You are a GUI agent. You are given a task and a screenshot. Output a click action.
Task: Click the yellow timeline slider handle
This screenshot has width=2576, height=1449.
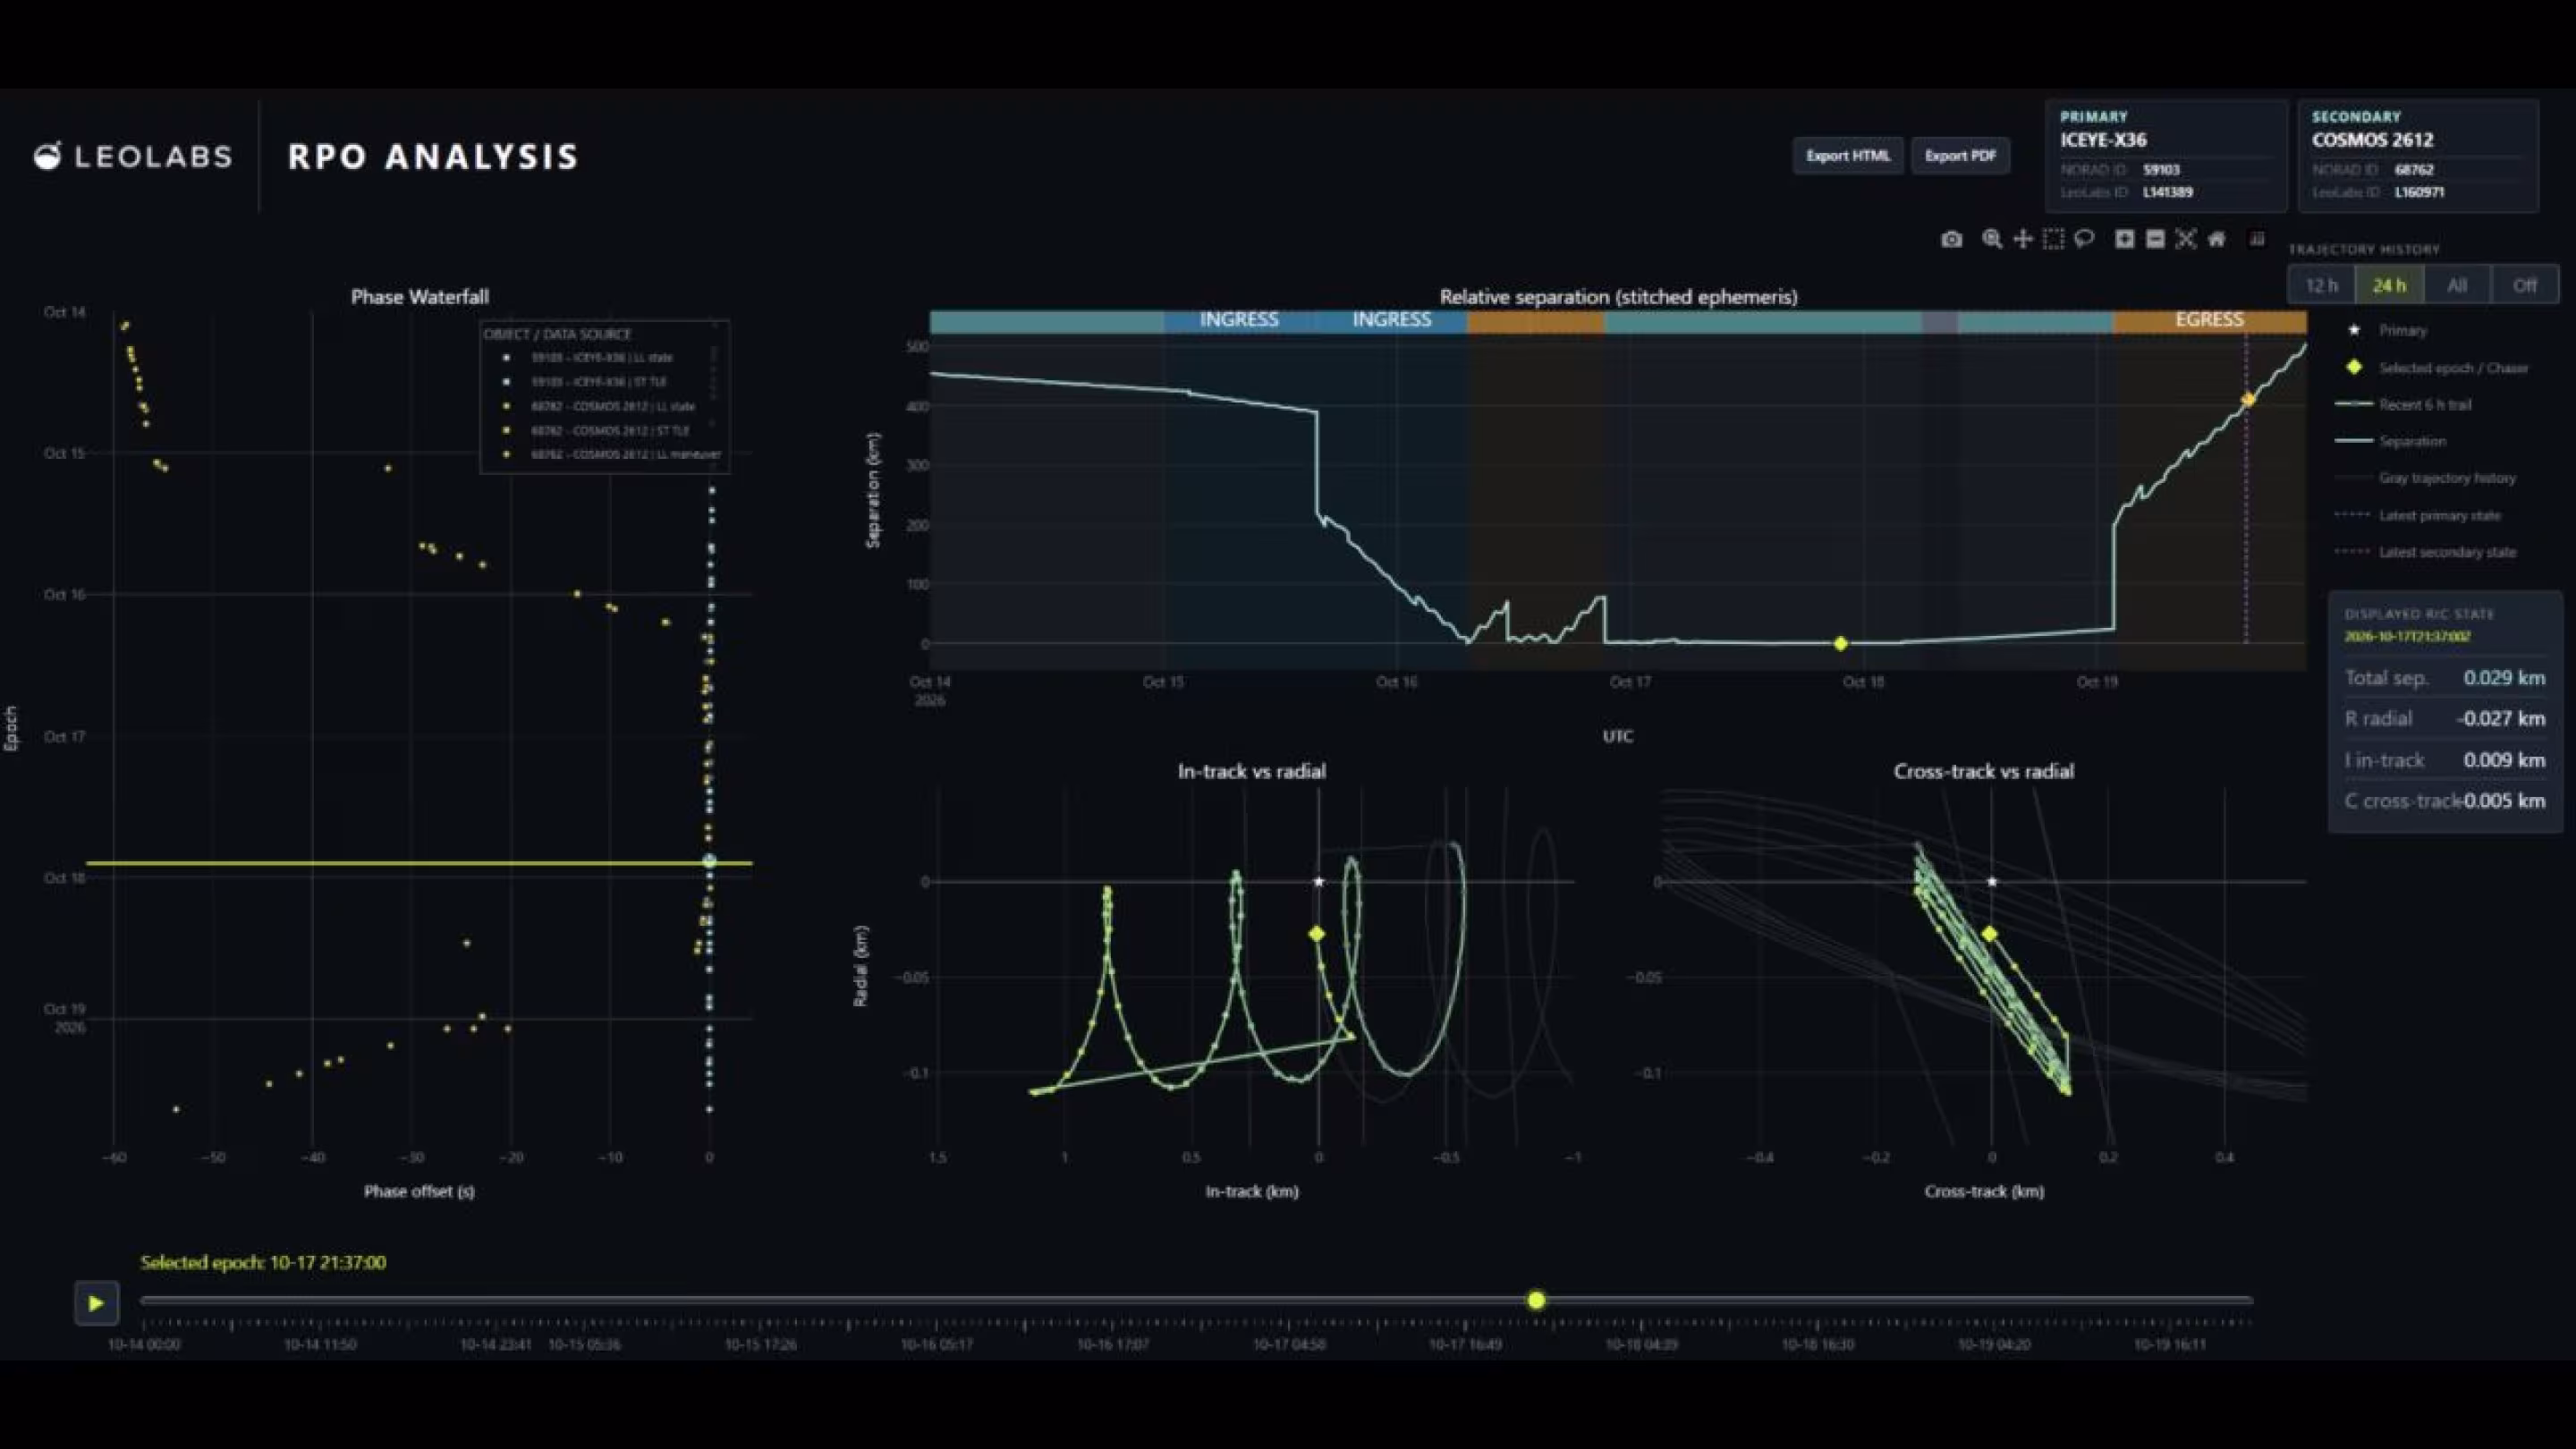(x=1536, y=1300)
